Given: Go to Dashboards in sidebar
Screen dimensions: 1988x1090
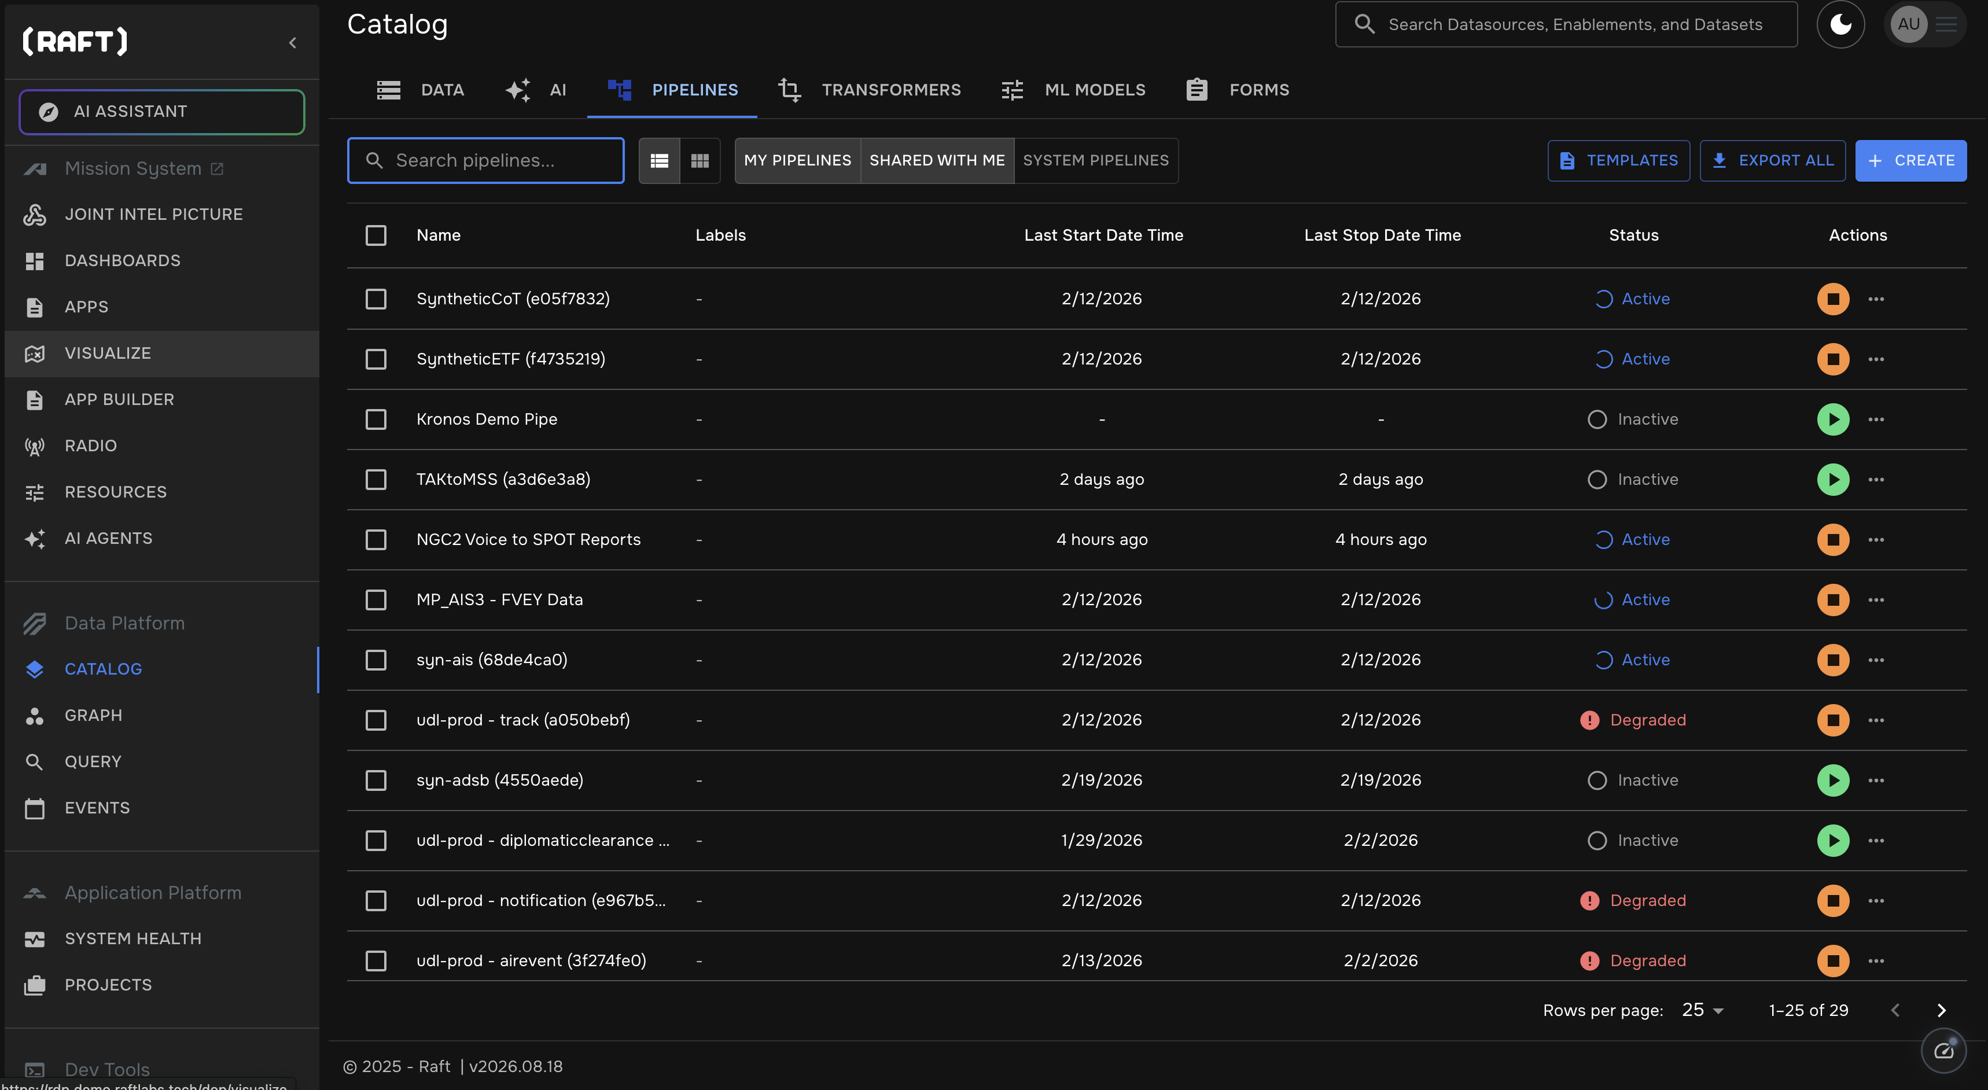Looking at the screenshot, I should pyautogui.click(x=162, y=261).
